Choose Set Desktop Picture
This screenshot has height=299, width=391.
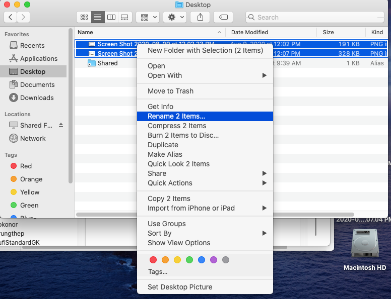coord(205,287)
